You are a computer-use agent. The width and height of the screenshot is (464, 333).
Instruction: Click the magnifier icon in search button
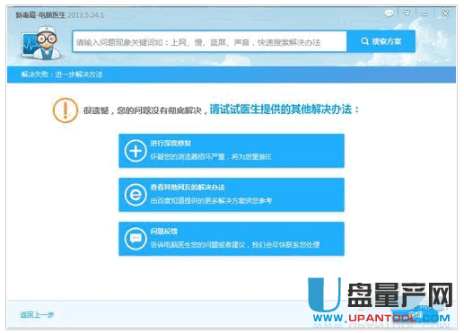coord(364,41)
